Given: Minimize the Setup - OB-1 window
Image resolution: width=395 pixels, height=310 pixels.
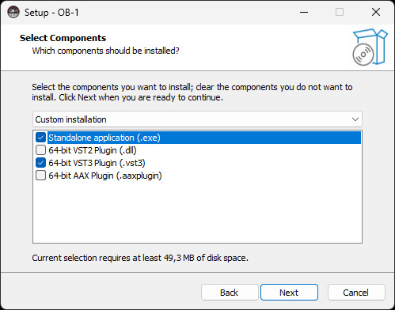Looking at the screenshot, I should coord(304,12).
